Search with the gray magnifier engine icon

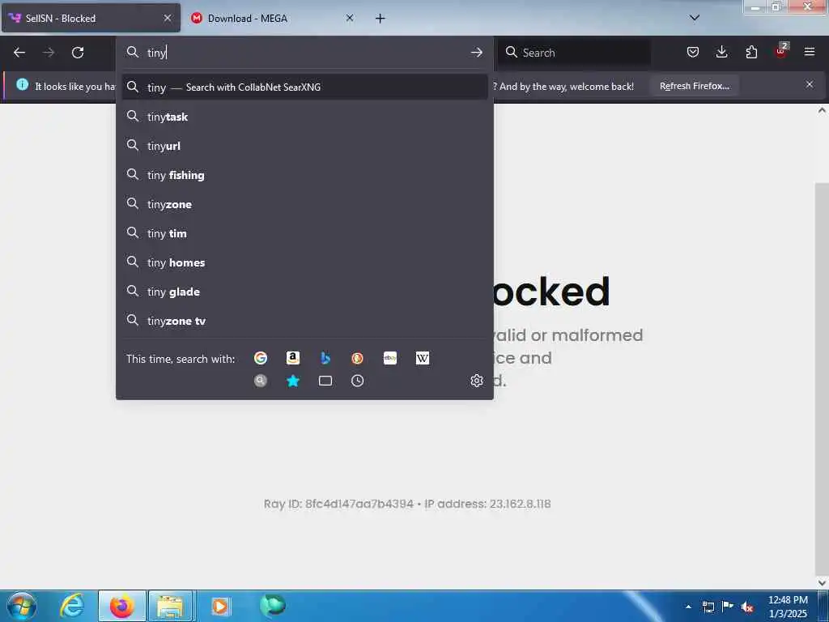pyautogui.click(x=260, y=381)
